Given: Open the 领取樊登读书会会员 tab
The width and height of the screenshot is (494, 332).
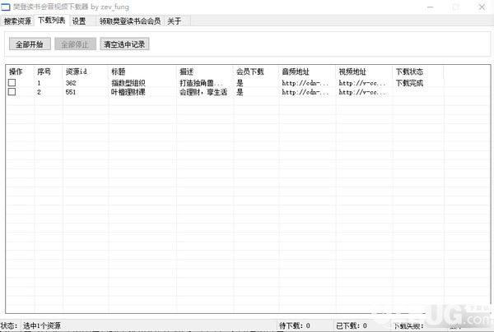Looking at the screenshot, I should click(130, 21).
